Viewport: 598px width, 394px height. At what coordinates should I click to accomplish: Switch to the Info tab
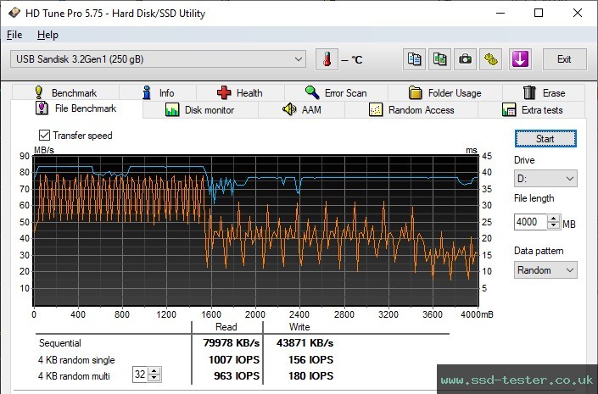pos(158,93)
